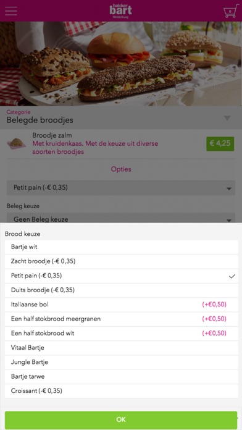Choose Bartje tarwe bread
This screenshot has height=430, width=242.
tap(121, 376)
